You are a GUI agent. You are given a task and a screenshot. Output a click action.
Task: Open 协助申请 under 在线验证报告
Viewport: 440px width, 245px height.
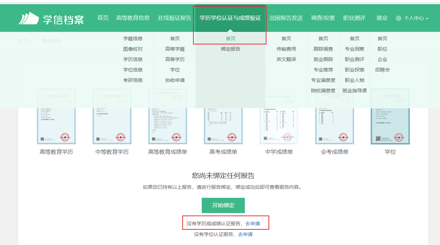point(175,80)
